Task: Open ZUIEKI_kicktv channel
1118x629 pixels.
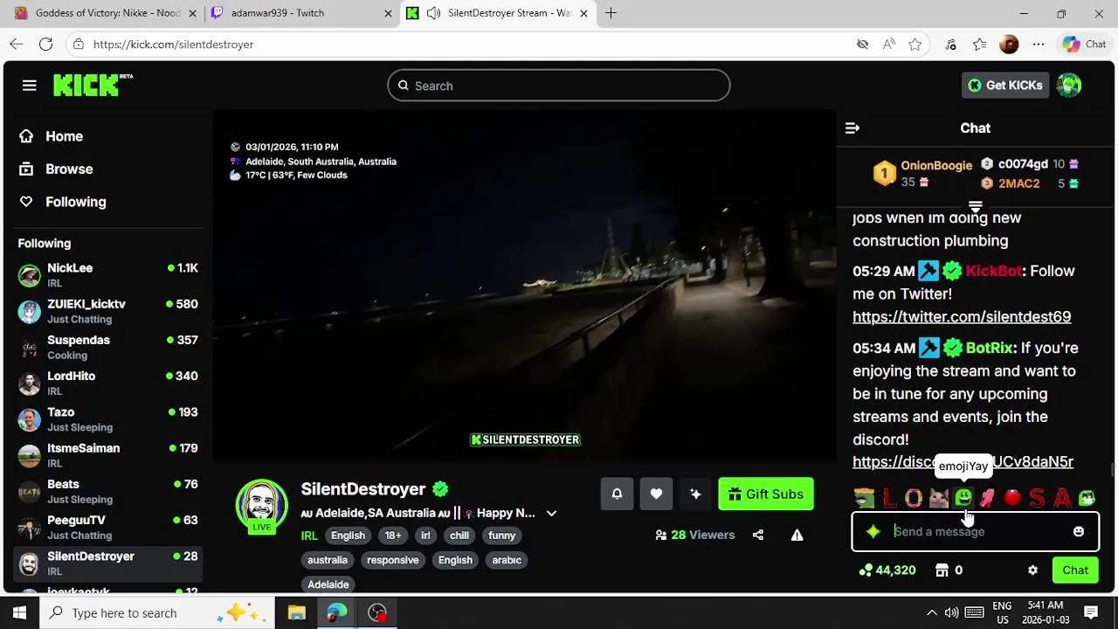Action: [108, 311]
